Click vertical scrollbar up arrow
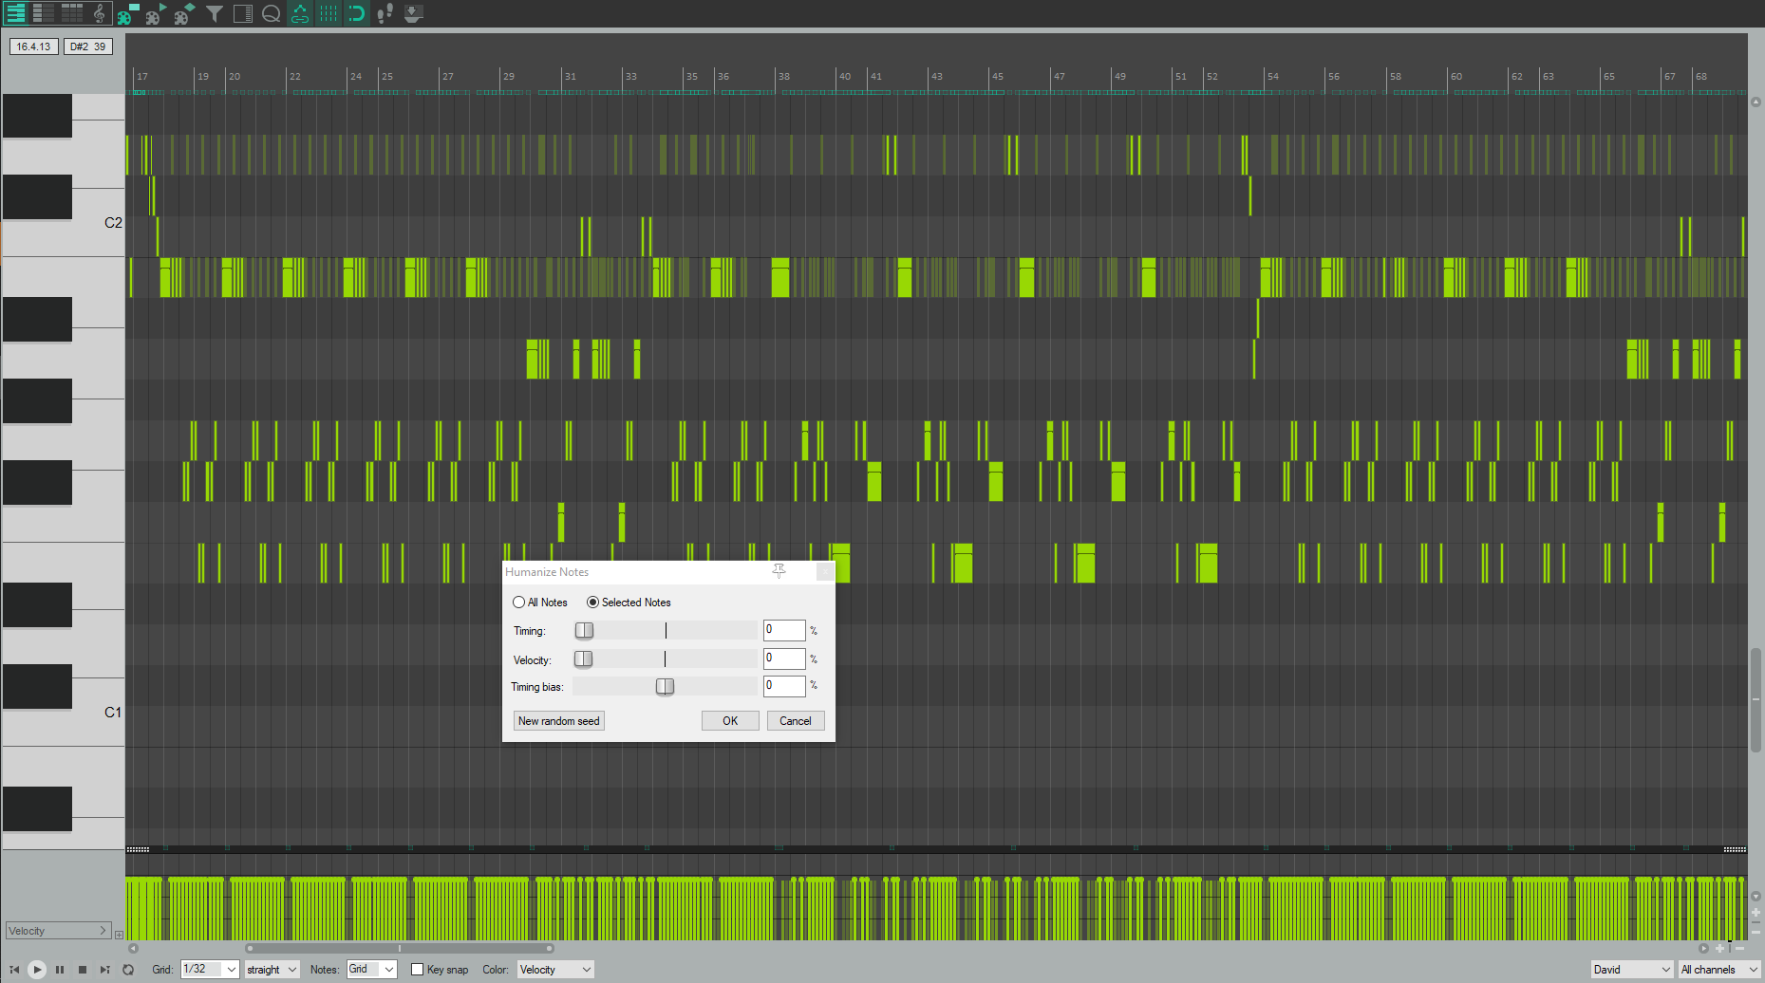 coord(1756,102)
